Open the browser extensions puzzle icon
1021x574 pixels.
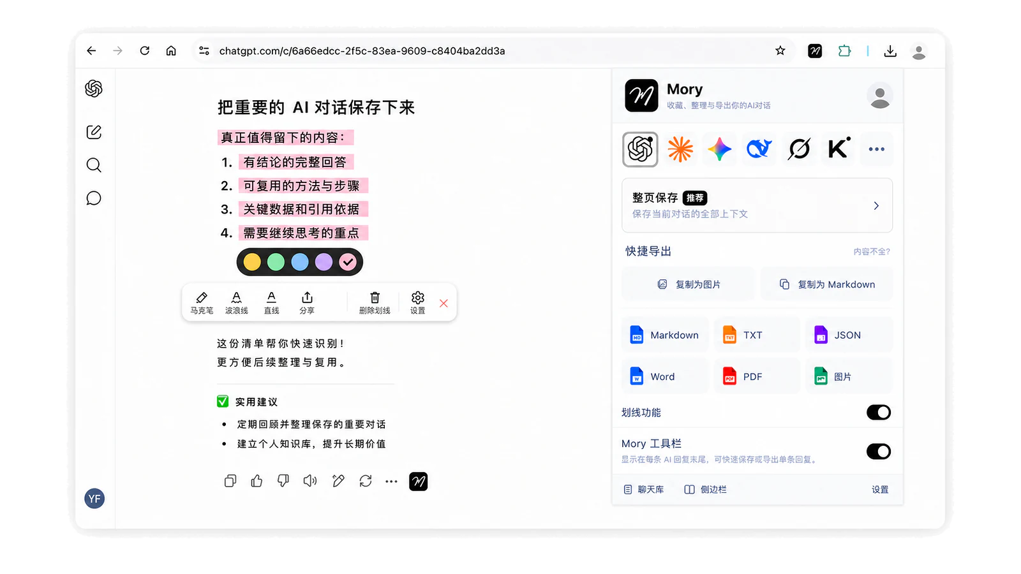coord(844,51)
